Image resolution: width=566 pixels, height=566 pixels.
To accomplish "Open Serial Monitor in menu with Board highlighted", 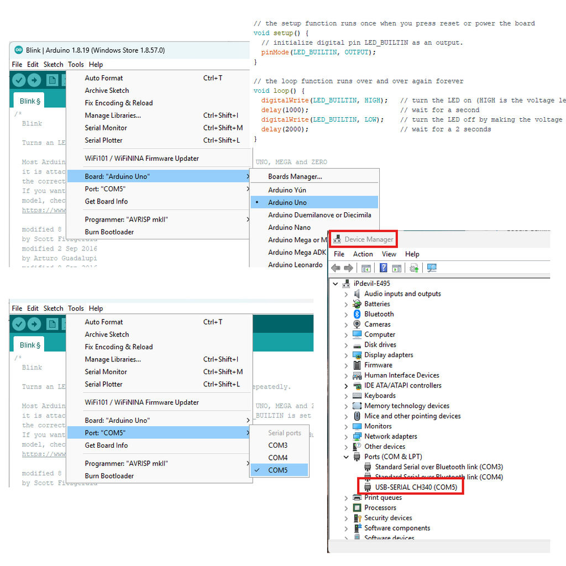I will [159, 128].
